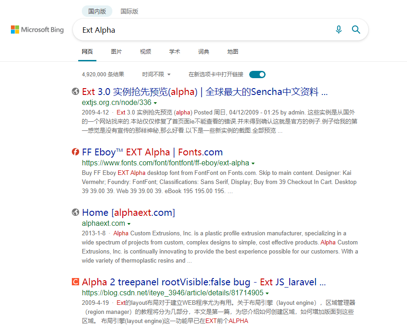Click Fonts.com favicon beside FF Eboy result

point(75,152)
